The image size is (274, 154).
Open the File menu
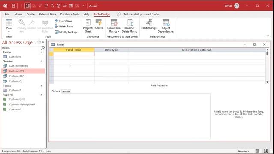click(x=7, y=14)
